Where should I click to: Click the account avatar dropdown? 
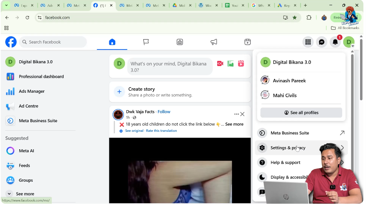pyautogui.click(x=349, y=42)
